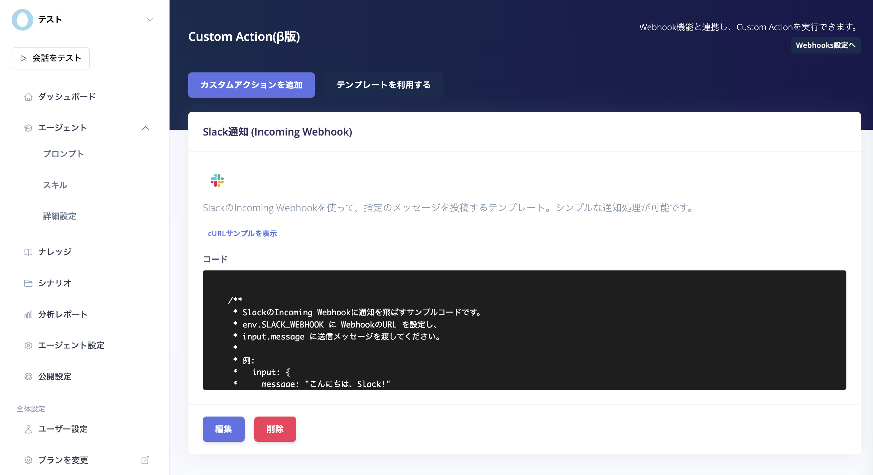Open the テスト workspace dropdown chevron
The width and height of the screenshot is (873, 475).
150,20
